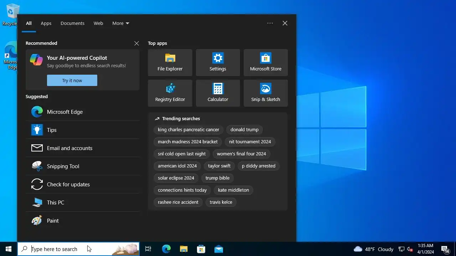Open Settings tile in Top apps
The image size is (456, 256).
click(x=218, y=63)
